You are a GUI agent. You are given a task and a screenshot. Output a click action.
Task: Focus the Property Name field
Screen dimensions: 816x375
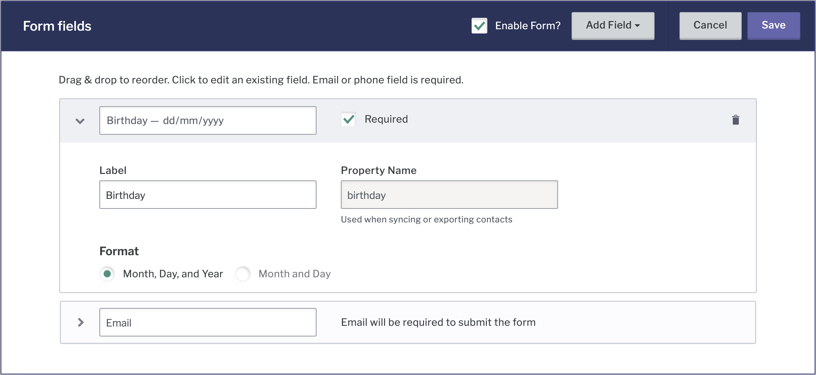[x=449, y=195]
